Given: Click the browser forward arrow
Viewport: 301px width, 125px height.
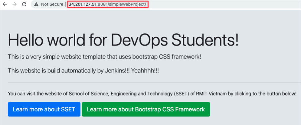Looking at the screenshot, I should tap(14, 4).
